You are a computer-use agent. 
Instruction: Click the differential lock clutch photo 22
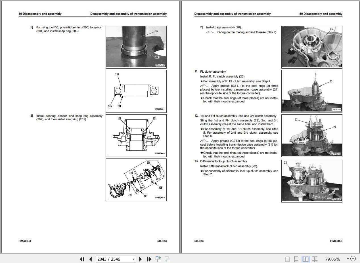click(312, 181)
